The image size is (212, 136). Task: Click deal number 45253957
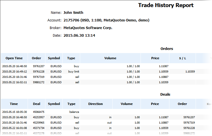coord(39,117)
